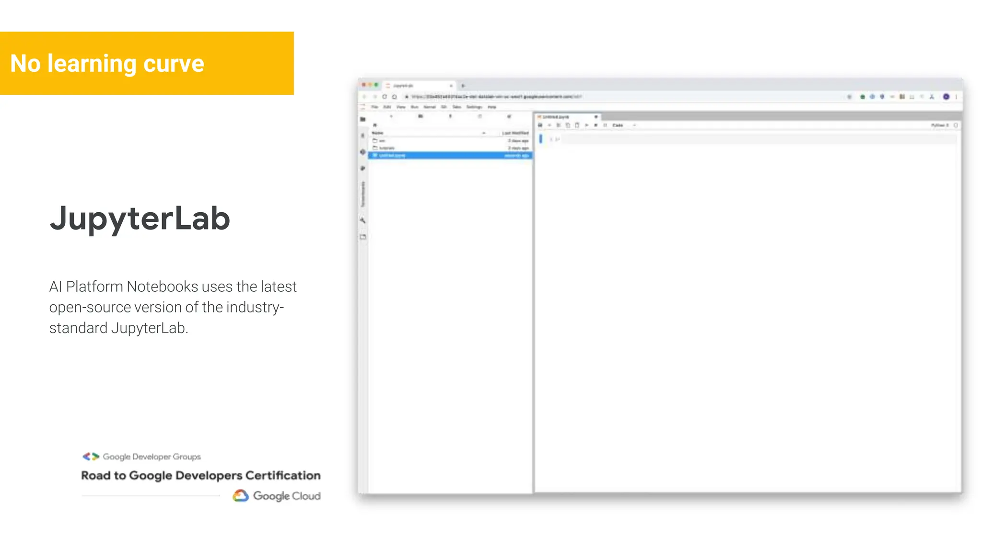Viewport: 982px width, 552px height.
Task: Interrupt the kernel with stop icon
Action: (x=596, y=125)
